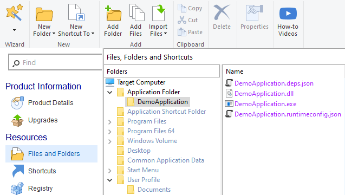Click the Desktop folder icon
This screenshot has height=195, width=345.
click(120, 151)
